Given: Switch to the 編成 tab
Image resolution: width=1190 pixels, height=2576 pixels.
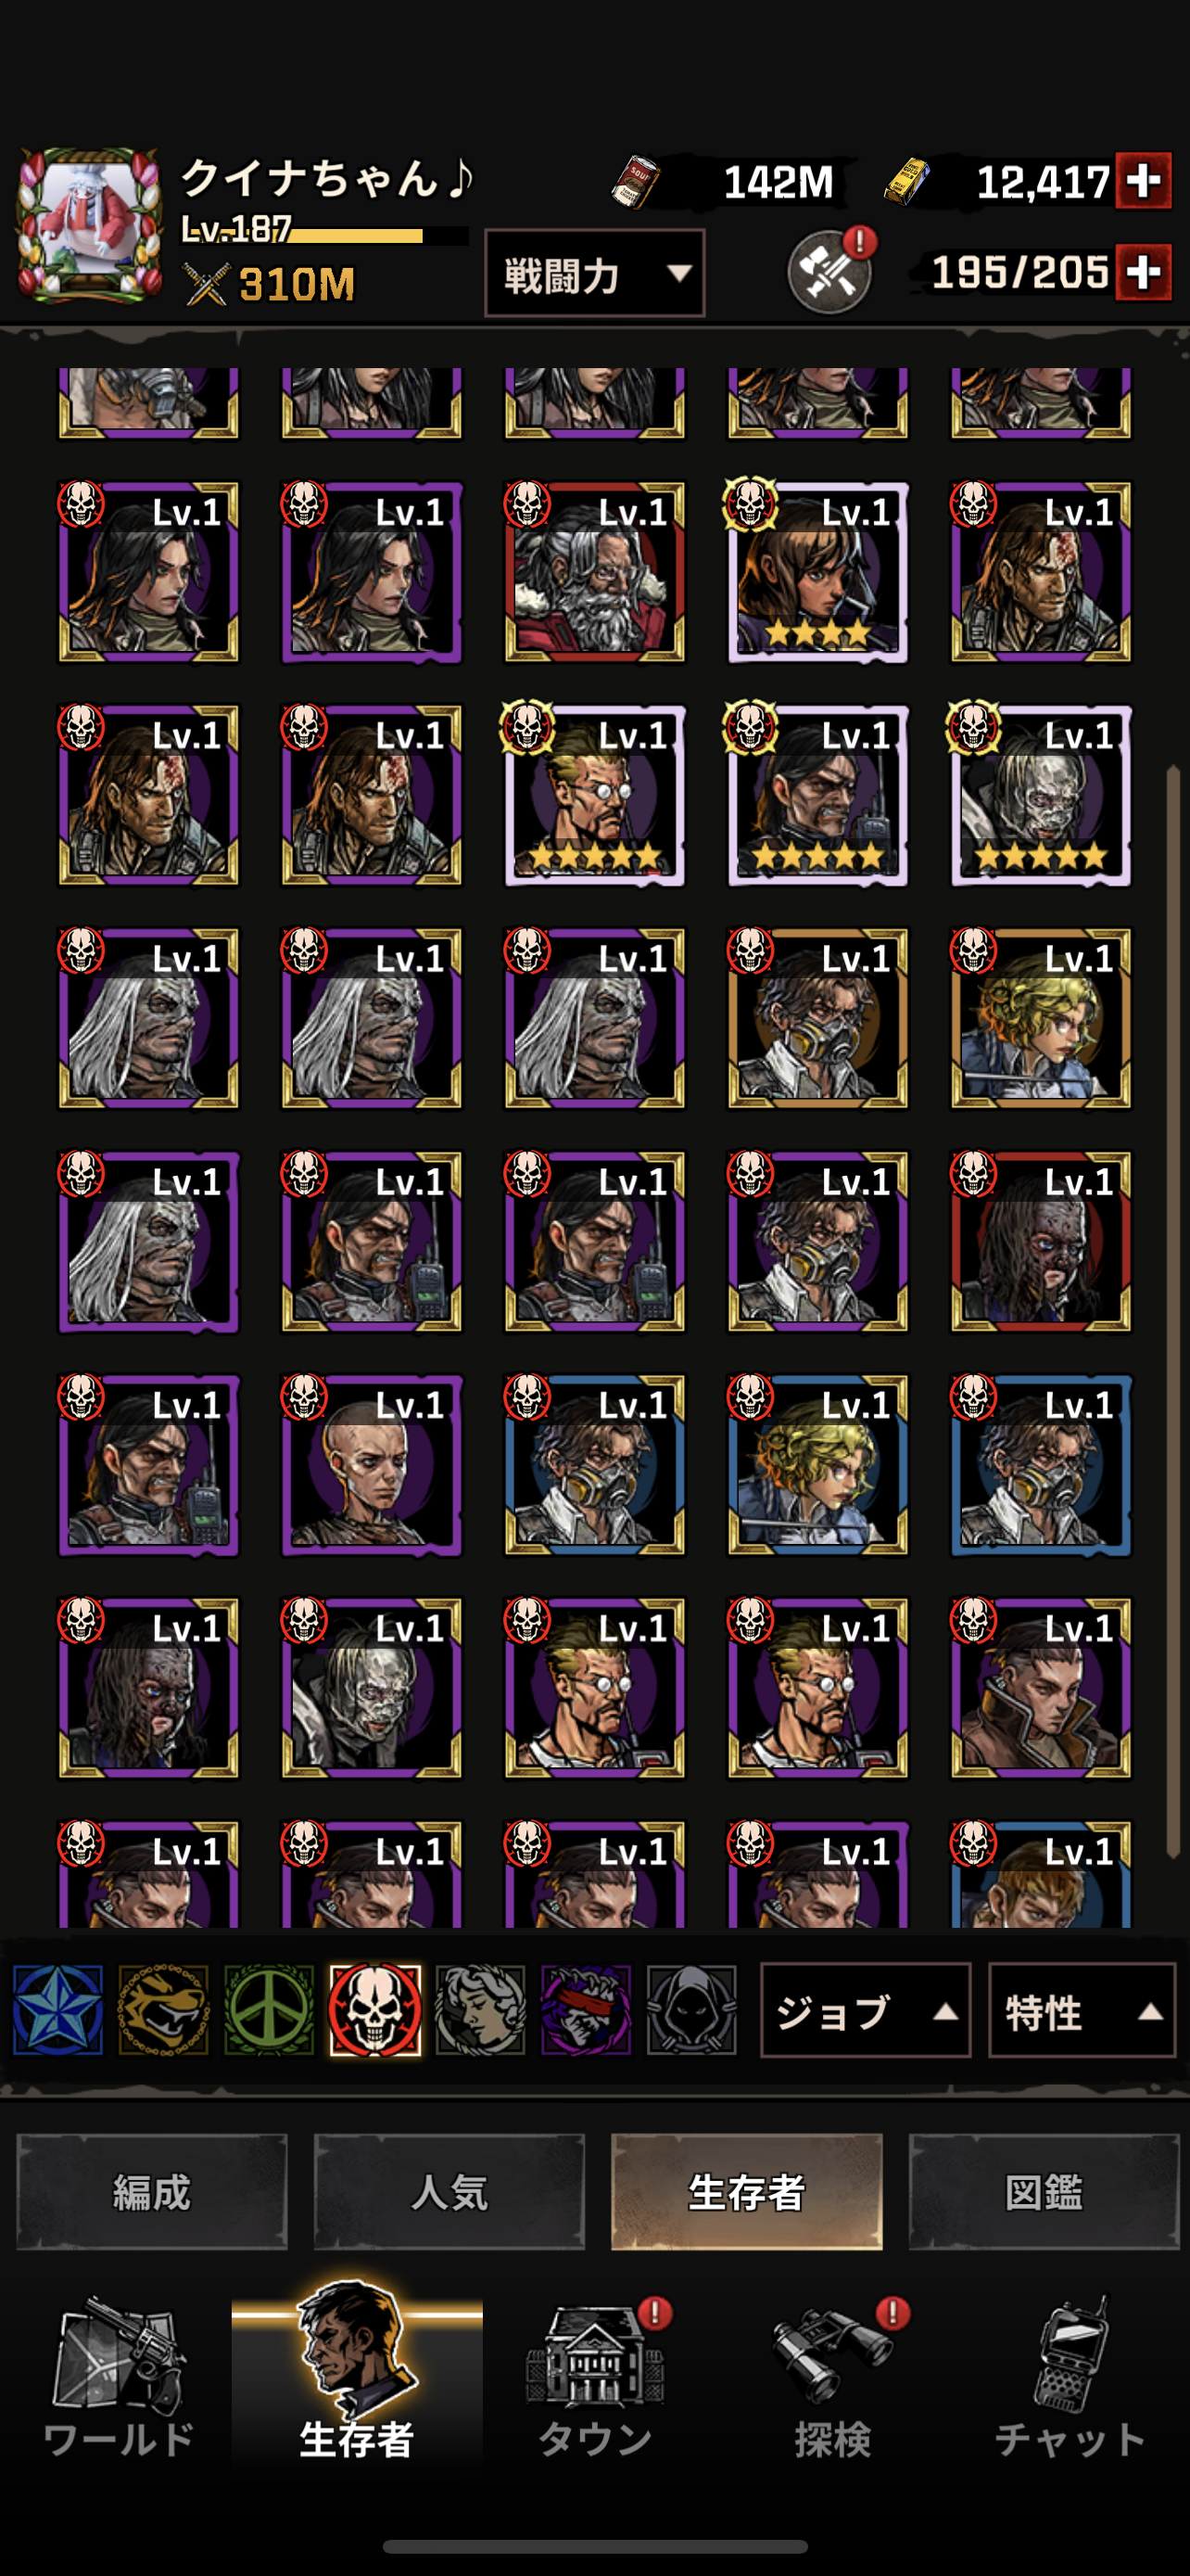Looking at the screenshot, I should (152, 2192).
